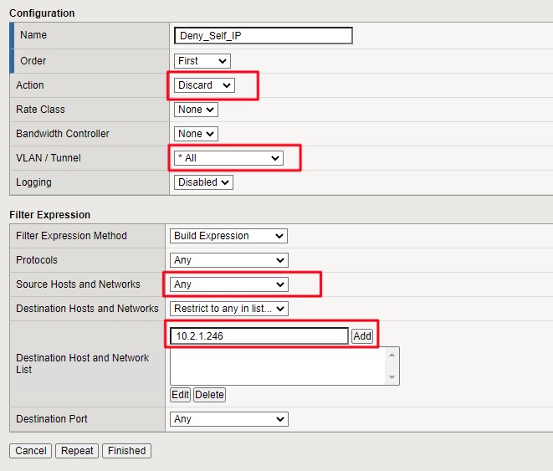
Task: Open the Rate Class dropdown
Action: click(196, 110)
